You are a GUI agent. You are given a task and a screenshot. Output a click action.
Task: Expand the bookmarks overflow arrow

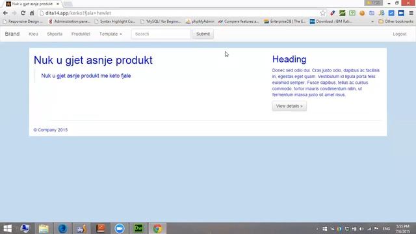coord(372,21)
